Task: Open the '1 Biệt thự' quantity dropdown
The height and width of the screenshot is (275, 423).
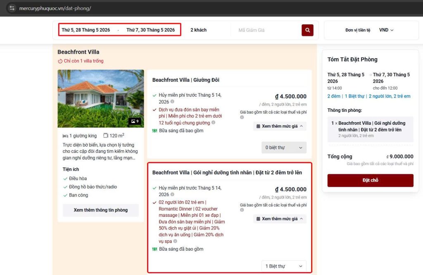Action: click(284, 266)
